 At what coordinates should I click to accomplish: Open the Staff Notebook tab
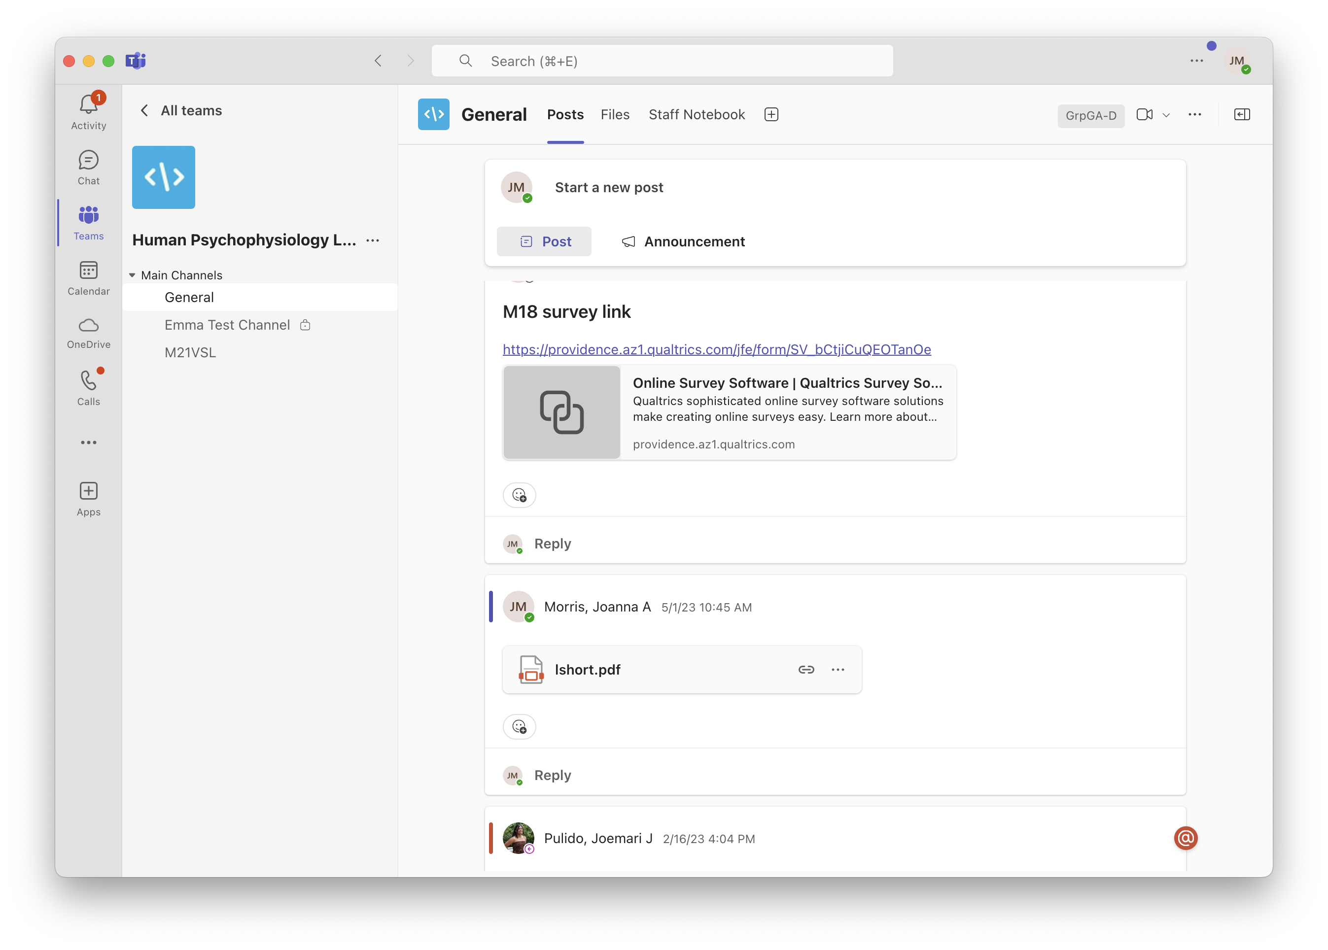pyautogui.click(x=697, y=115)
